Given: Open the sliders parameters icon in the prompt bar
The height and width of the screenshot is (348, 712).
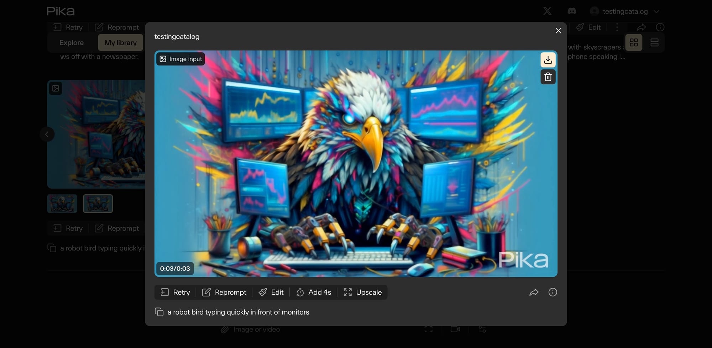Looking at the screenshot, I should tap(482, 329).
